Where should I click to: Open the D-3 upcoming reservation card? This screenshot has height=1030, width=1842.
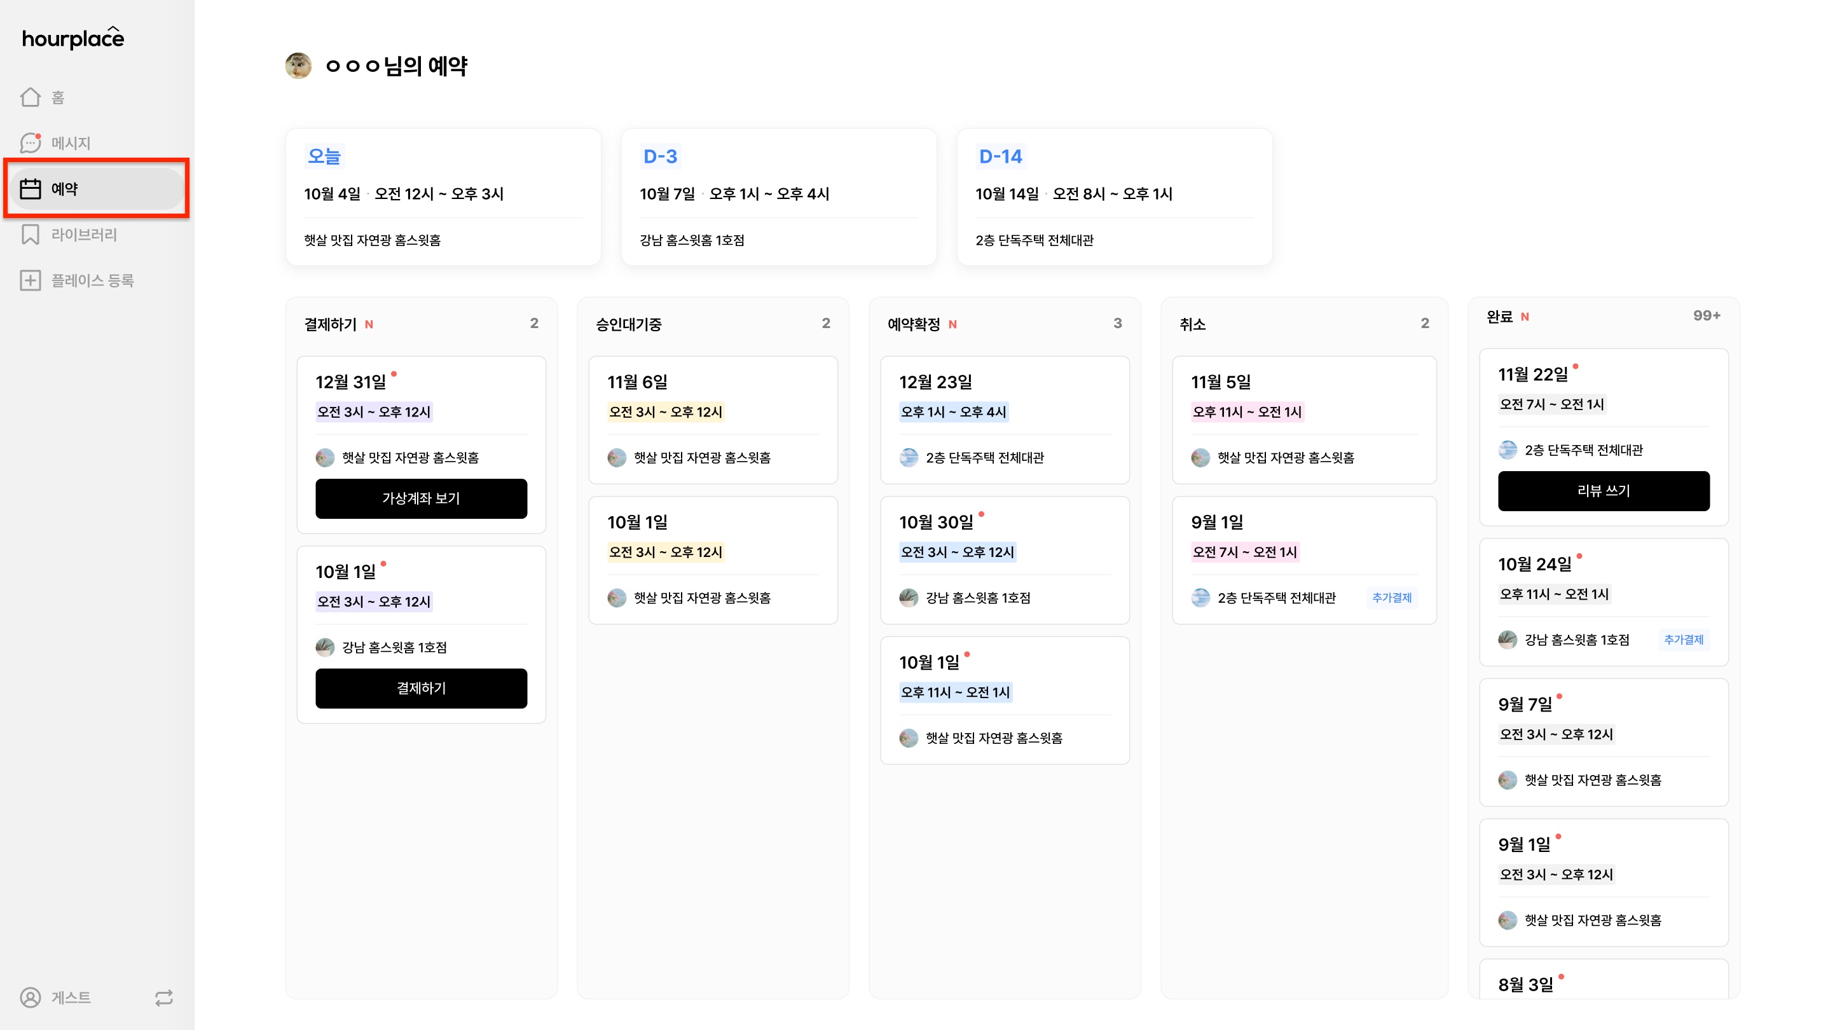click(x=779, y=197)
